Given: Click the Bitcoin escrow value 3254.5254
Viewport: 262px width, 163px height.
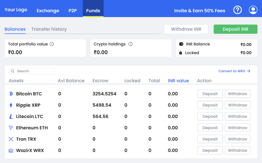Looking at the screenshot, I should [105, 94].
